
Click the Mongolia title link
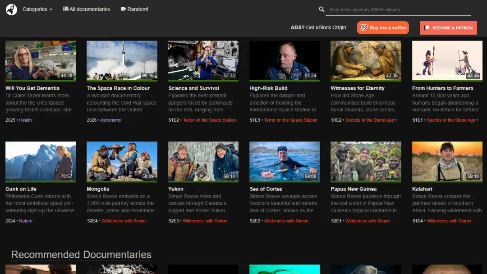click(x=98, y=189)
